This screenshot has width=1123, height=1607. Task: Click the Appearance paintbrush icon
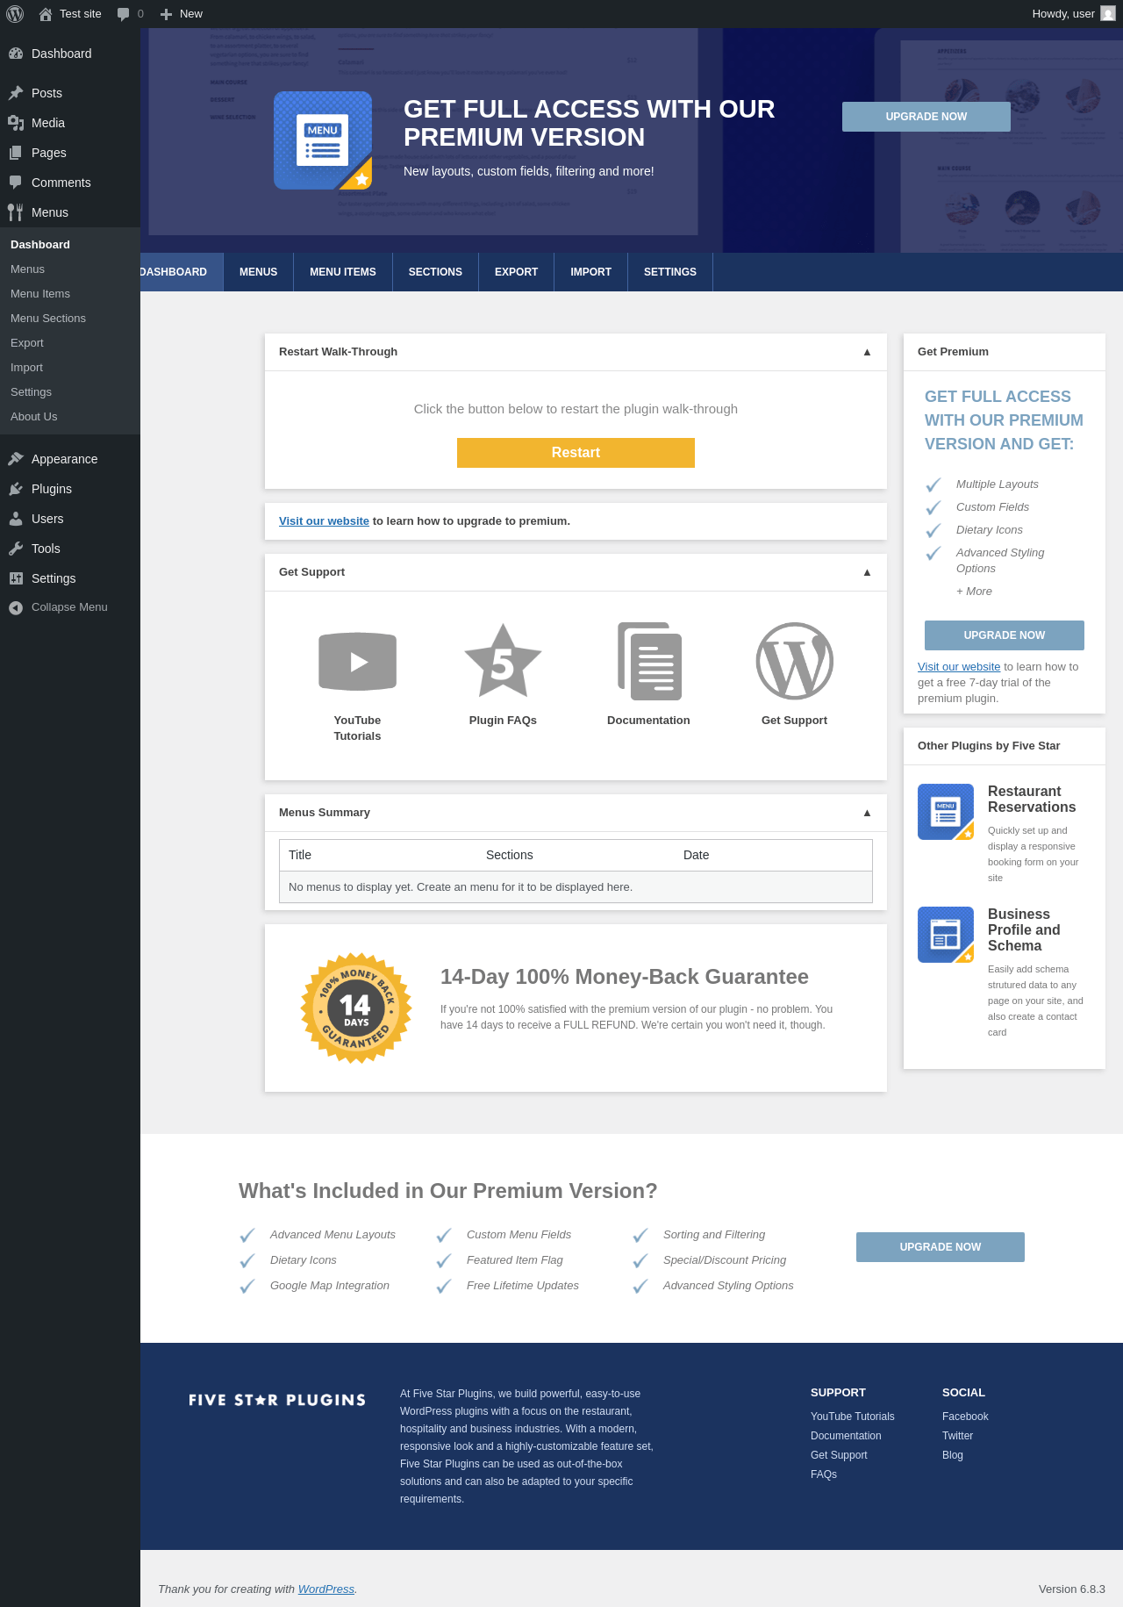[x=16, y=459]
